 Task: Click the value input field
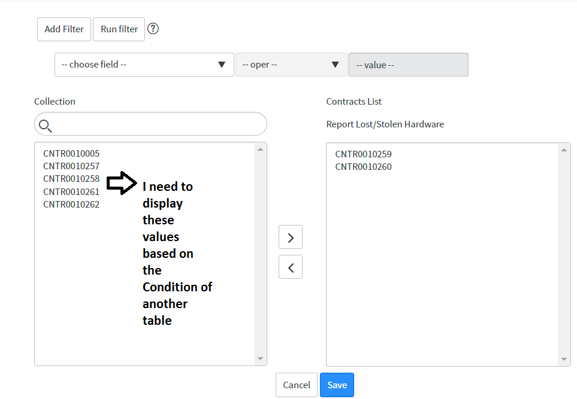click(x=408, y=65)
